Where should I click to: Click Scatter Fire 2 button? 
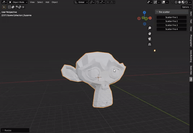[171, 21]
